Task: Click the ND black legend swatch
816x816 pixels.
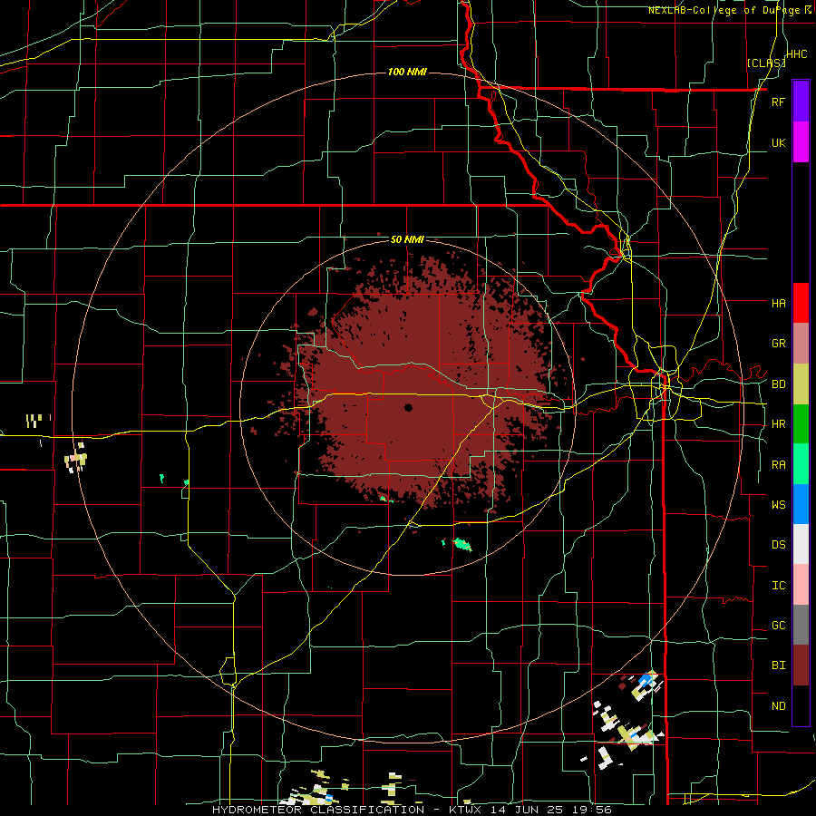Action: click(801, 705)
